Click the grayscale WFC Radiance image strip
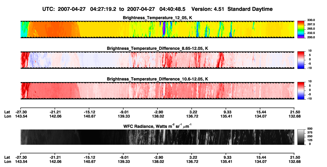This screenshot has height=167, width=327. click(x=157, y=137)
